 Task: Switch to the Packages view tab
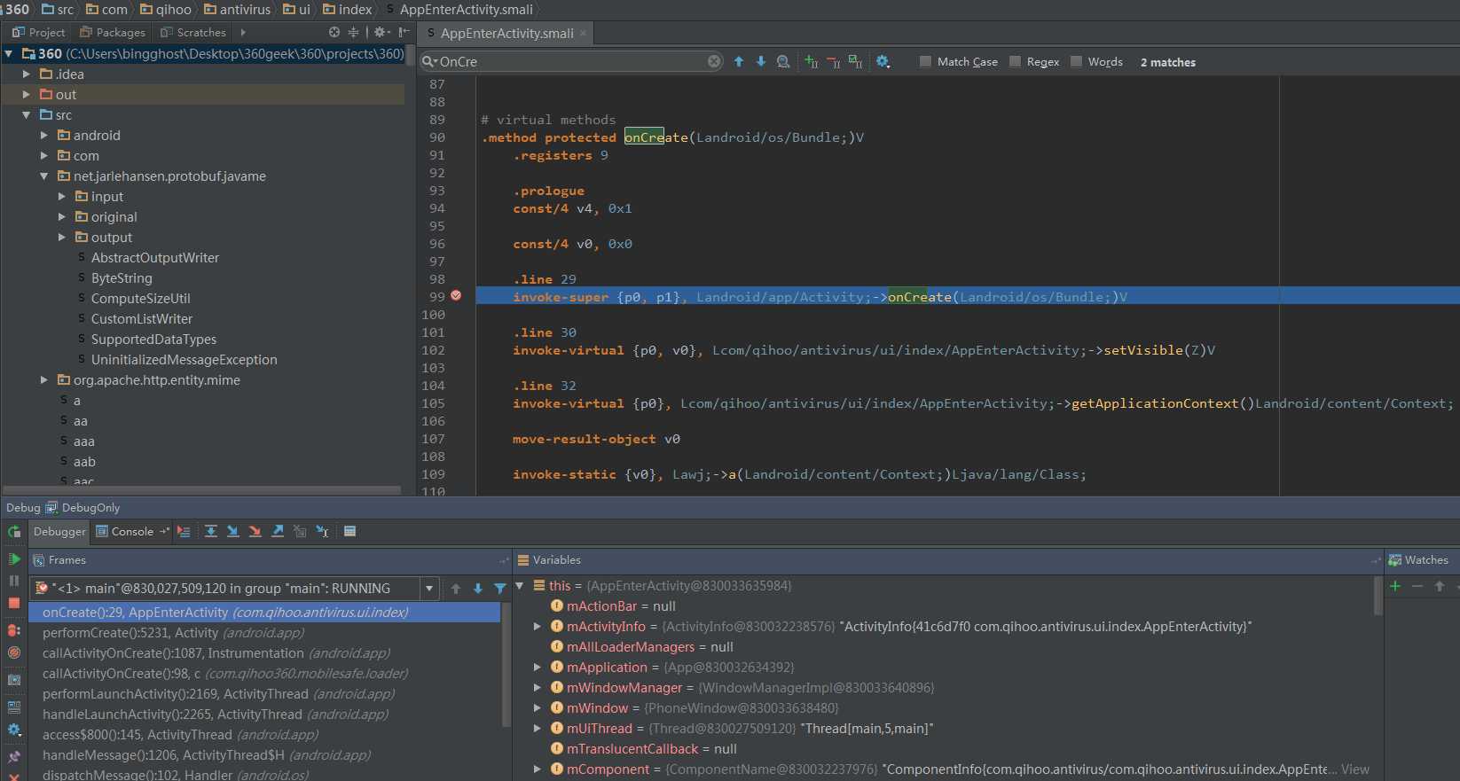(113, 33)
